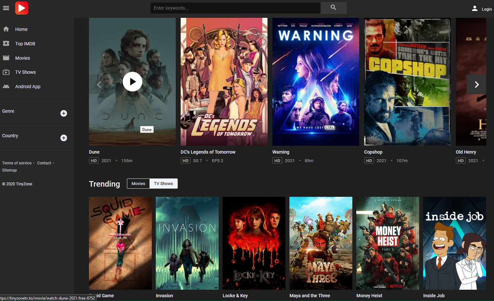Screen dimensions: 494x301
Task: Click the Login user icon
Action: click(475, 8)
